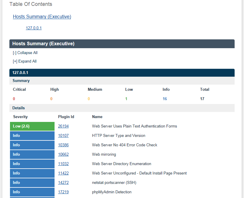244x198 pixels.
Task: Open plugin ID 14272 link
Action: click(x=63, y=182)
